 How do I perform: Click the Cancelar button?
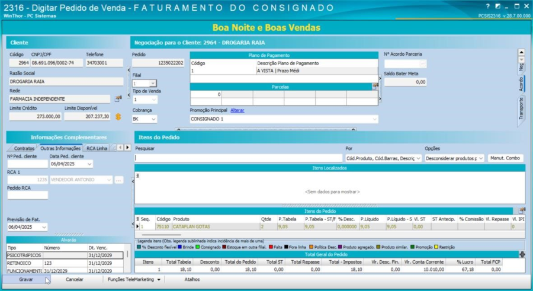(x=75, y=279)
